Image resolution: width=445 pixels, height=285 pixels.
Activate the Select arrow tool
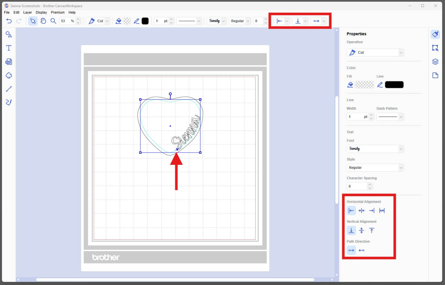coord(33,21)
